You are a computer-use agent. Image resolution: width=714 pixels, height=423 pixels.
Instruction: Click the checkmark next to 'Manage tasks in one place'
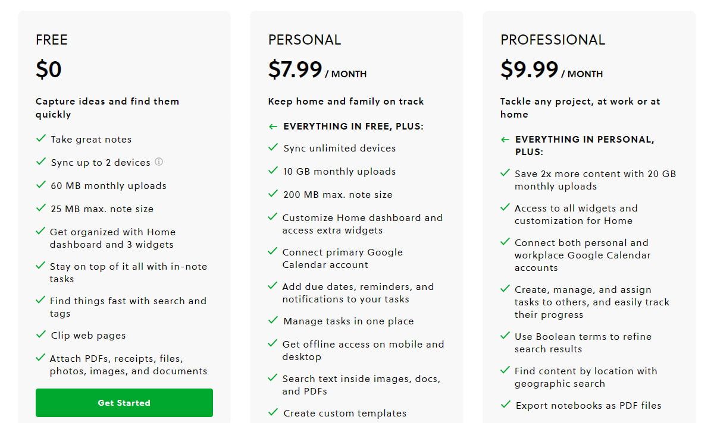click(274, 320)
